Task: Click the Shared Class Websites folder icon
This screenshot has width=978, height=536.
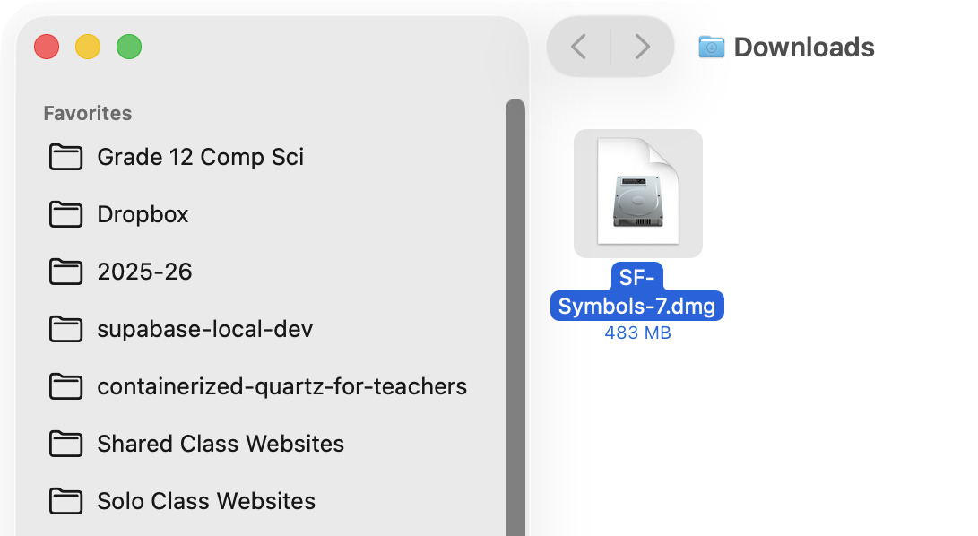Action: [x=65, y=444]
